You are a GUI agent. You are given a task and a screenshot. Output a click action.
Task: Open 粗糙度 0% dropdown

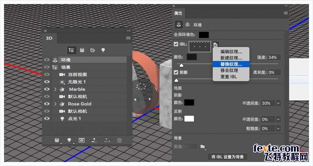pyautogui.click(x=278, y=129)
